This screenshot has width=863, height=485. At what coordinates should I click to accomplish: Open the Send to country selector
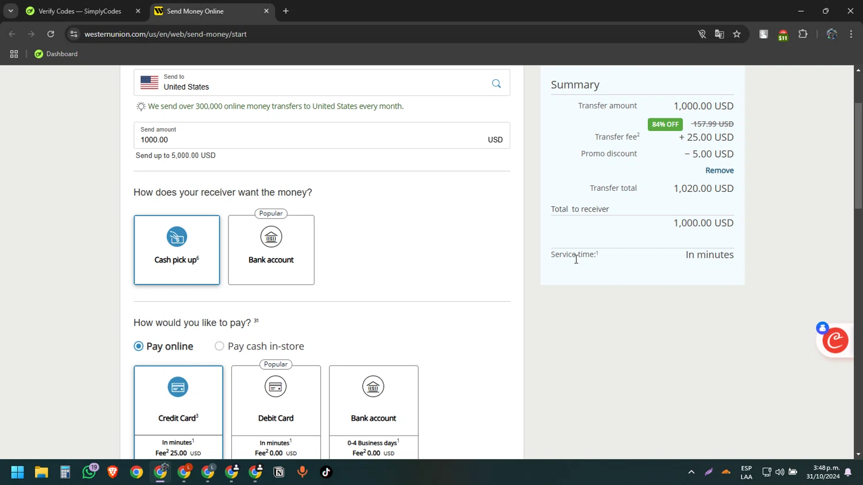click(322, 82)
